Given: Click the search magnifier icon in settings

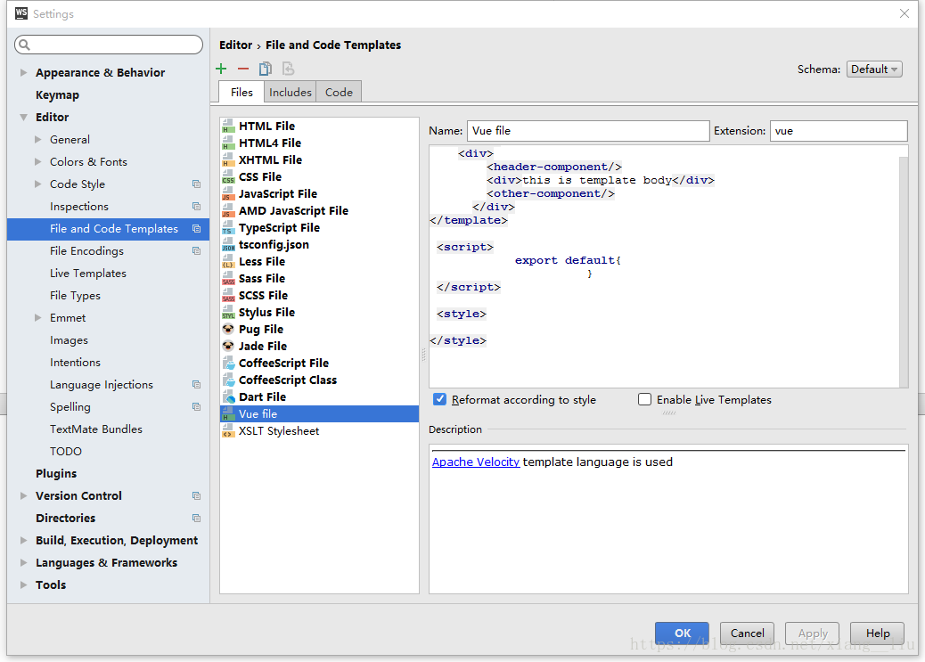Looking at the screenshot, I should tap(24, 45).
